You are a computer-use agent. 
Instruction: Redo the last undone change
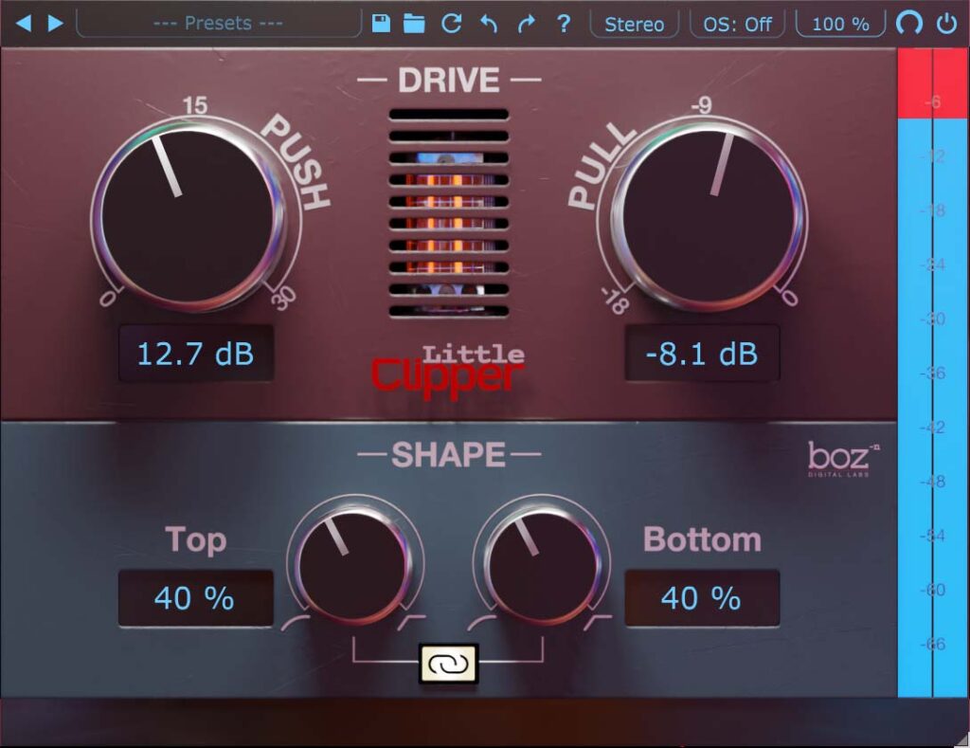[x=527, y=24]
